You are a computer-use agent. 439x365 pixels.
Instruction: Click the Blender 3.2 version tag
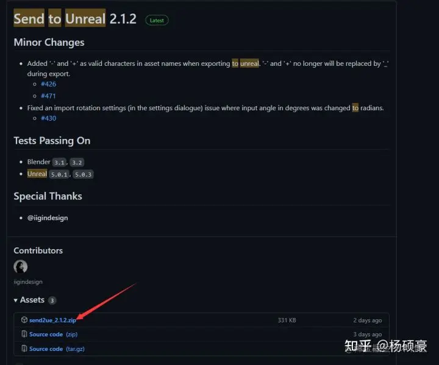click(77, 162)
